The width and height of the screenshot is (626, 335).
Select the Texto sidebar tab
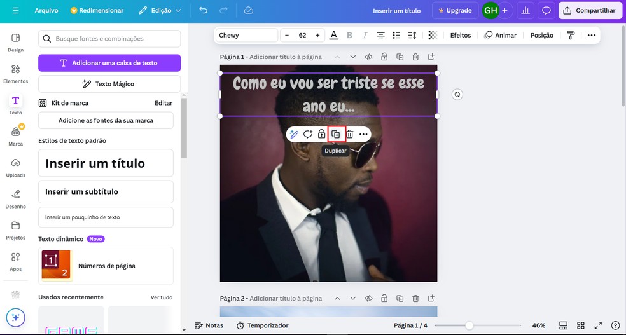(15, 105)
